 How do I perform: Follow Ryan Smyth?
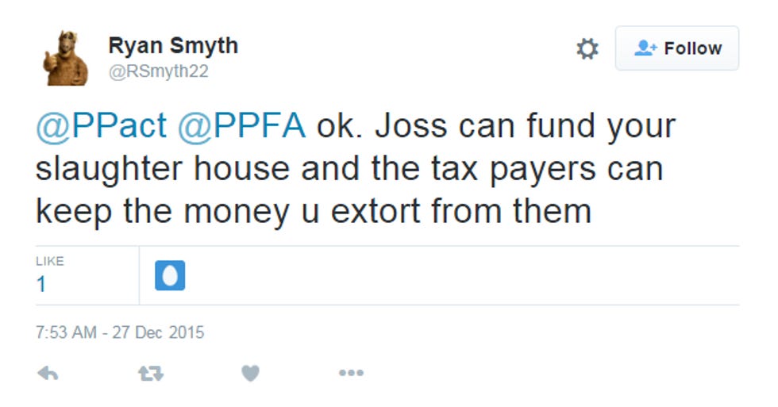tap(676, 48)
